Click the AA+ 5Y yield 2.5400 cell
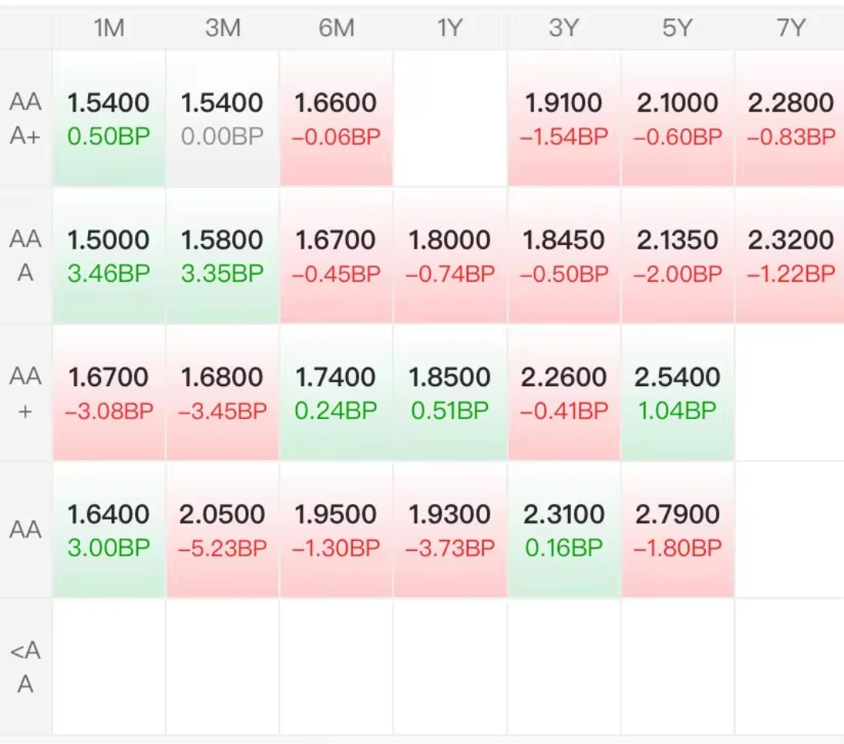This screenshot has height=744, width=844. click(x=677, y=393)
